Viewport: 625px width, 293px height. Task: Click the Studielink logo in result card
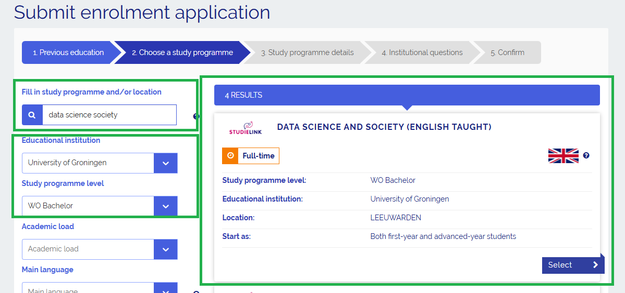tap(246, 128)
